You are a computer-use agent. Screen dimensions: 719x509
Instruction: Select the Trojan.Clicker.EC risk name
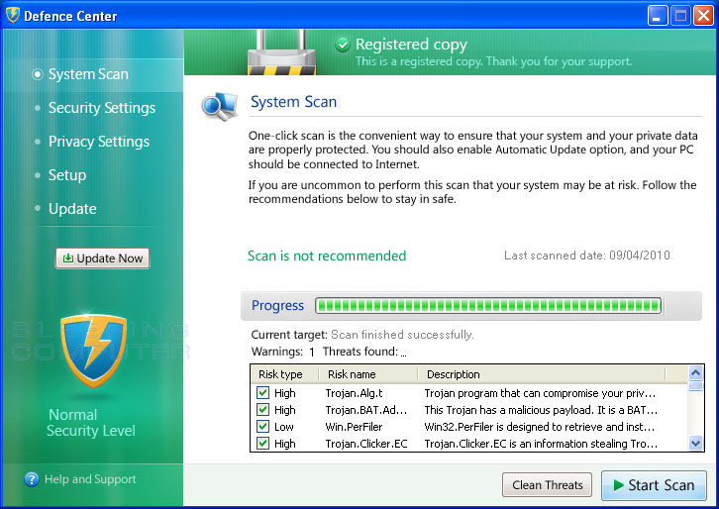click(365, 444)
